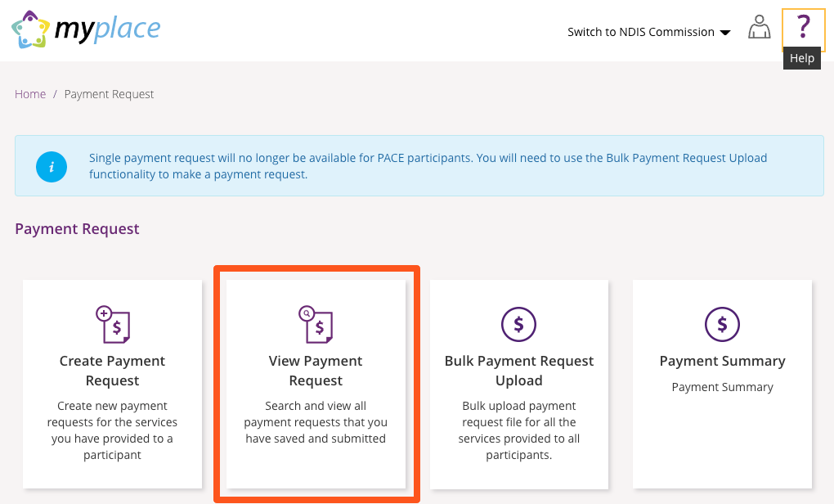Click the Create Payment Request document icon
Viewport: 834px width, 504px height.
click(113, 324)
